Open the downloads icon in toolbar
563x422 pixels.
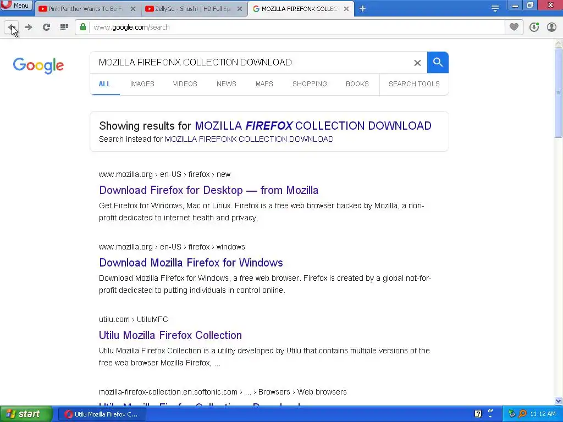534,27
